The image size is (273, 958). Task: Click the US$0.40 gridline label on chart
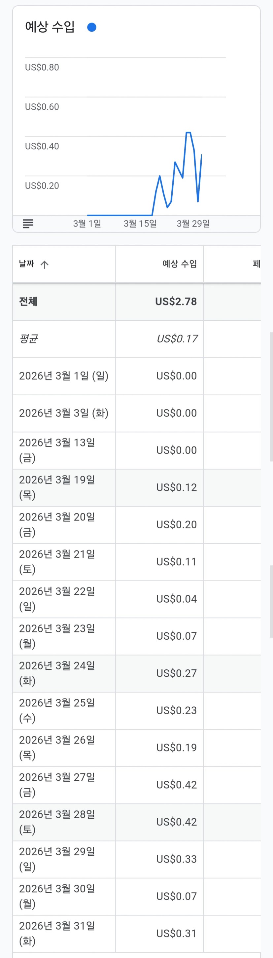[42, 146]
